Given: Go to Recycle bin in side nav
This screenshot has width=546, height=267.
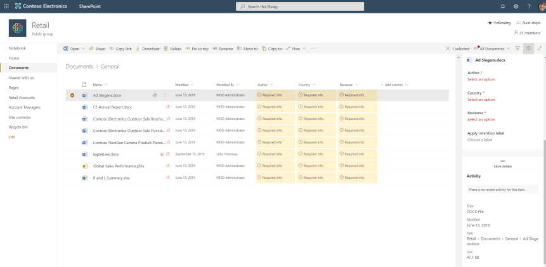Looking at the screenshot, I should coord(18,127).
